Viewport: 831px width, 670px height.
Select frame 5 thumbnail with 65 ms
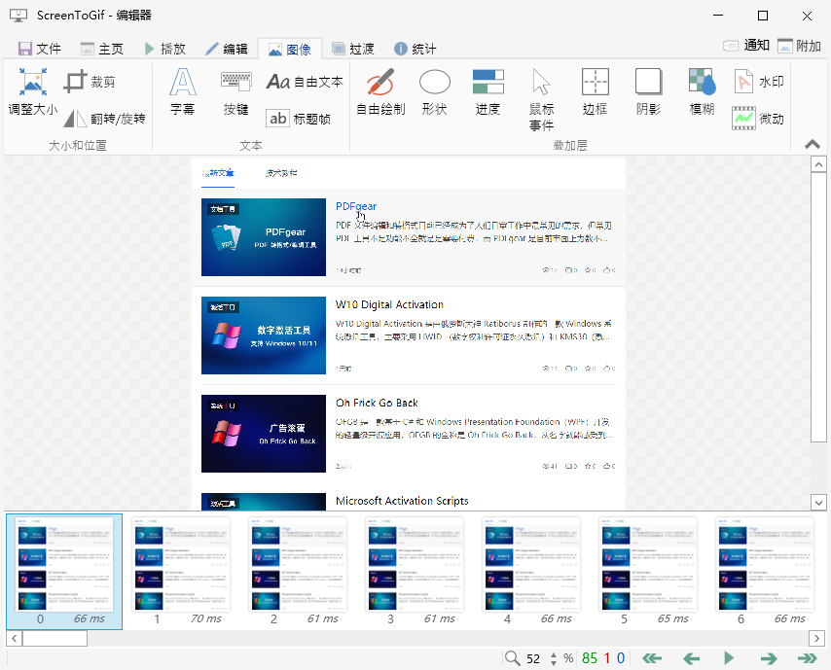648,572
